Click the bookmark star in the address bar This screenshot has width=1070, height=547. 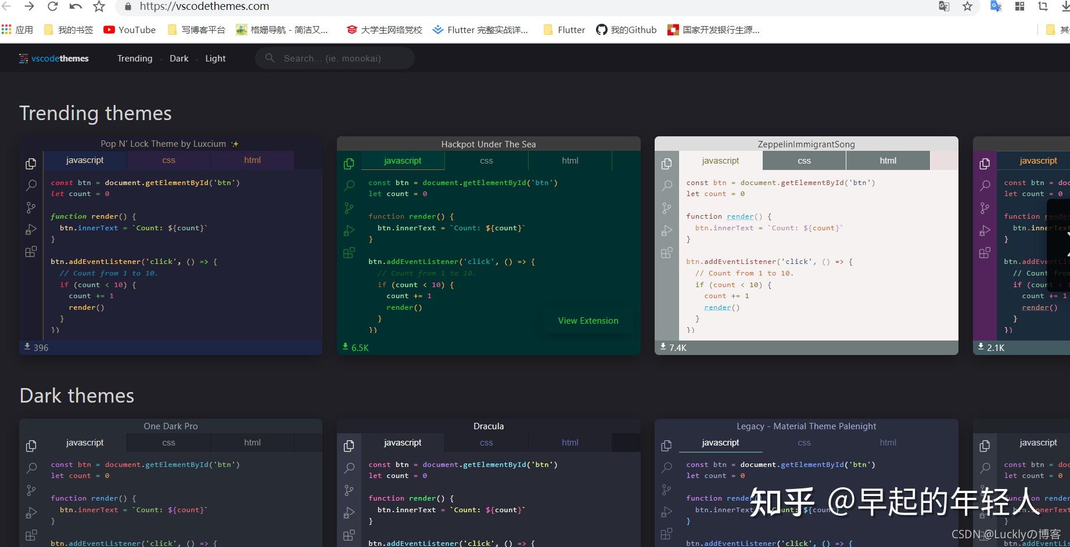coord(967,7)
